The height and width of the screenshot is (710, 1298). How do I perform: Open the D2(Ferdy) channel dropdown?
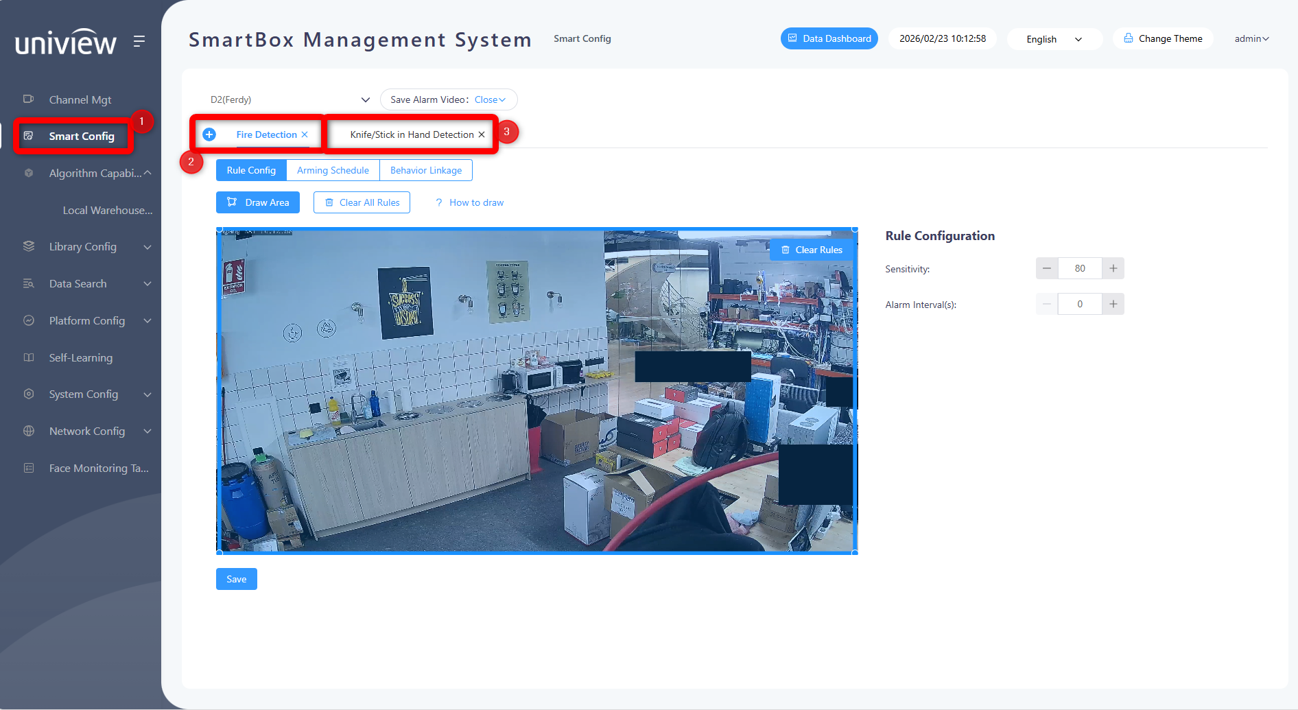click(290, 99)
